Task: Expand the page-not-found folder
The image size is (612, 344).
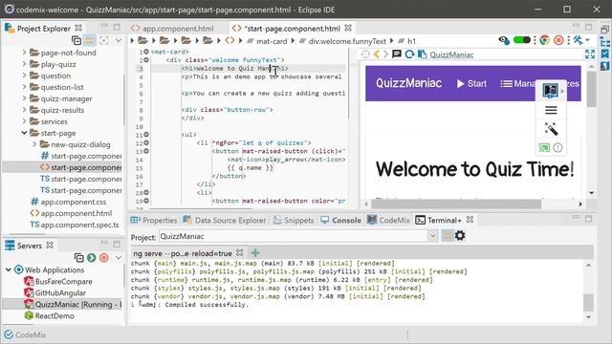Action: point(24,53)
